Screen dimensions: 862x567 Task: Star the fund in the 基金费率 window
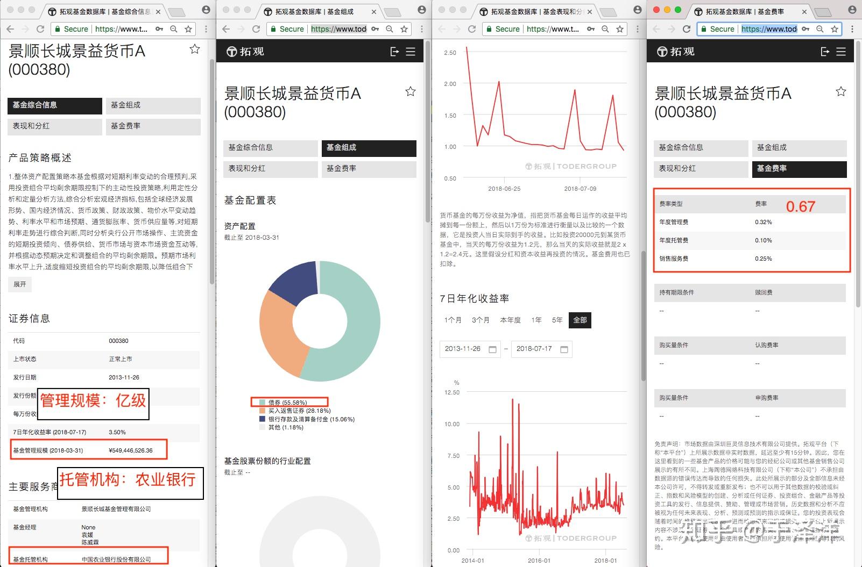(x=841, y=91)
